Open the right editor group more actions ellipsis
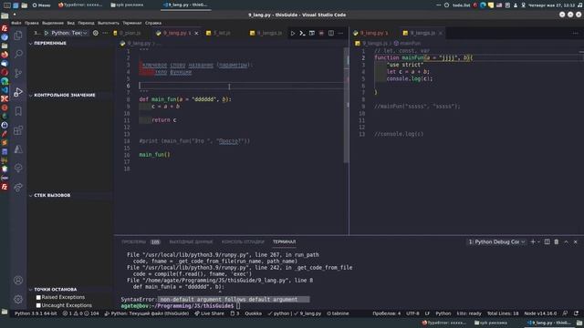 (x=576, y=33)
